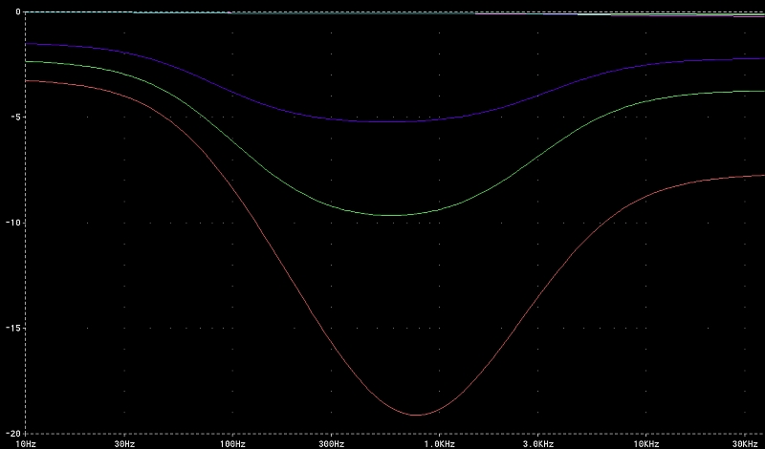The height and width of the screenshot is (449, 765).
Task: Click the 30KHz x-axis label
Action: [x=745, y=443]
